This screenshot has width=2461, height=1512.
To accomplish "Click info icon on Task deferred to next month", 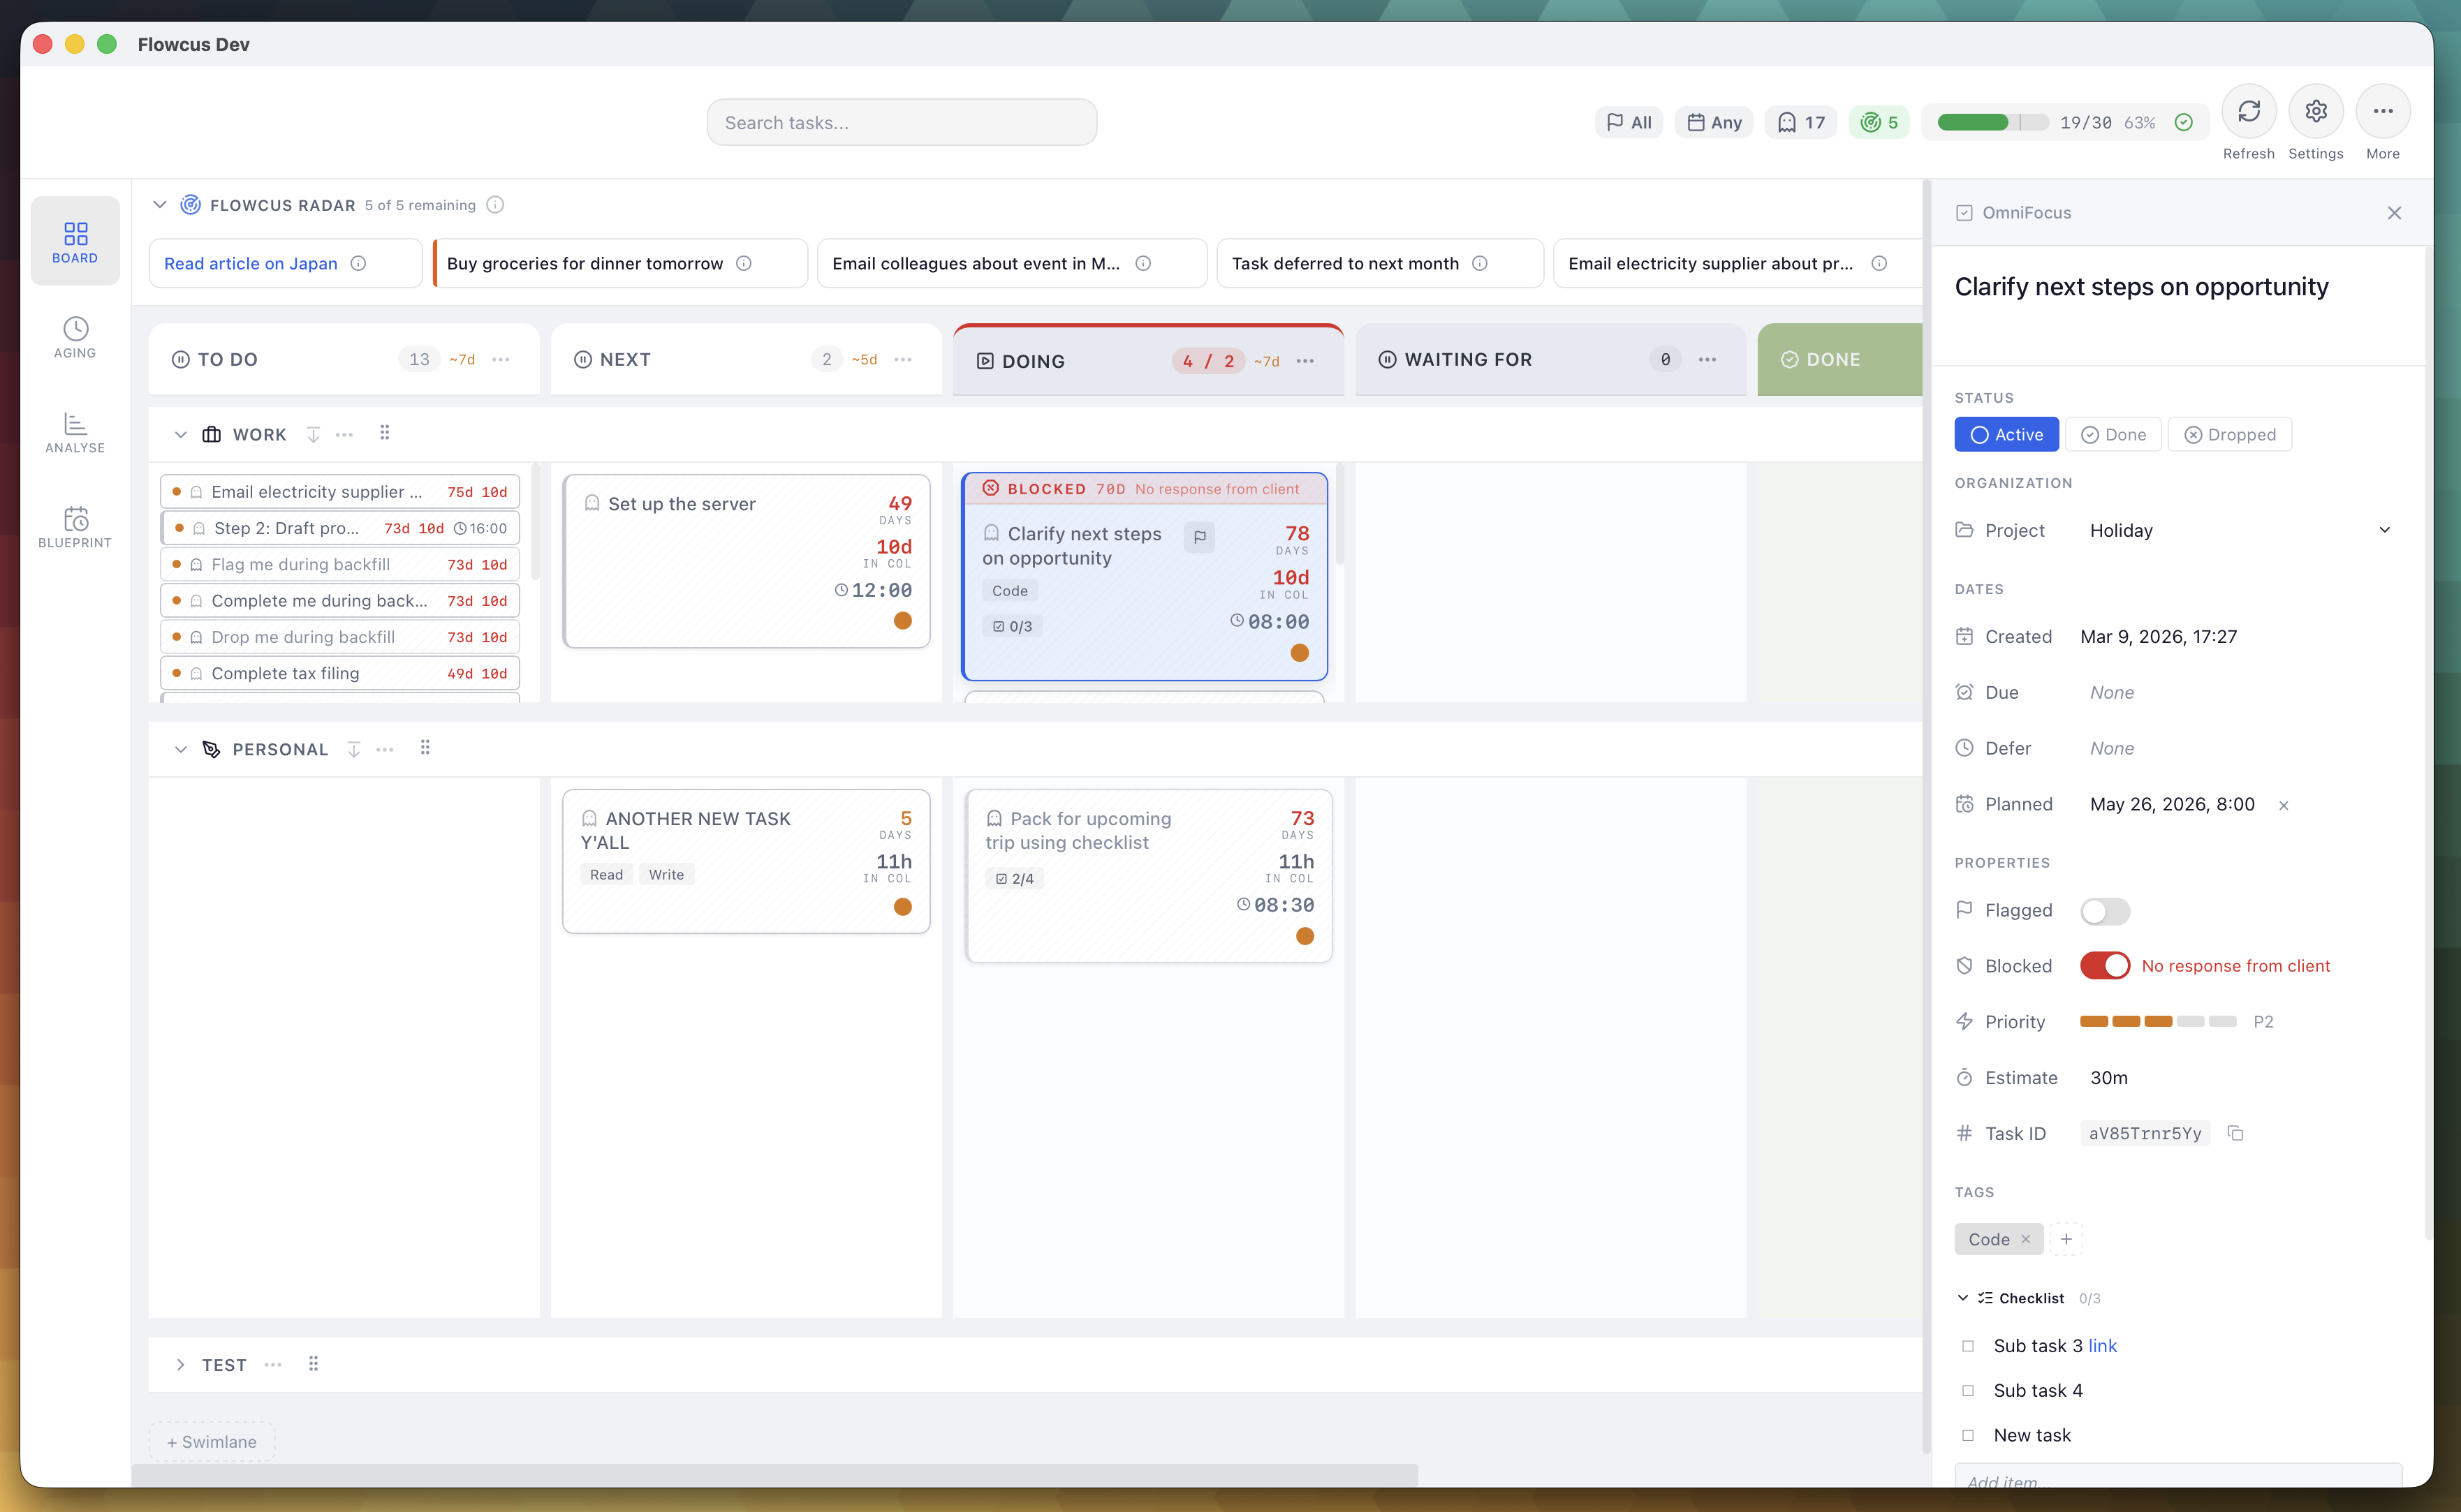I will click(1480, 263).
